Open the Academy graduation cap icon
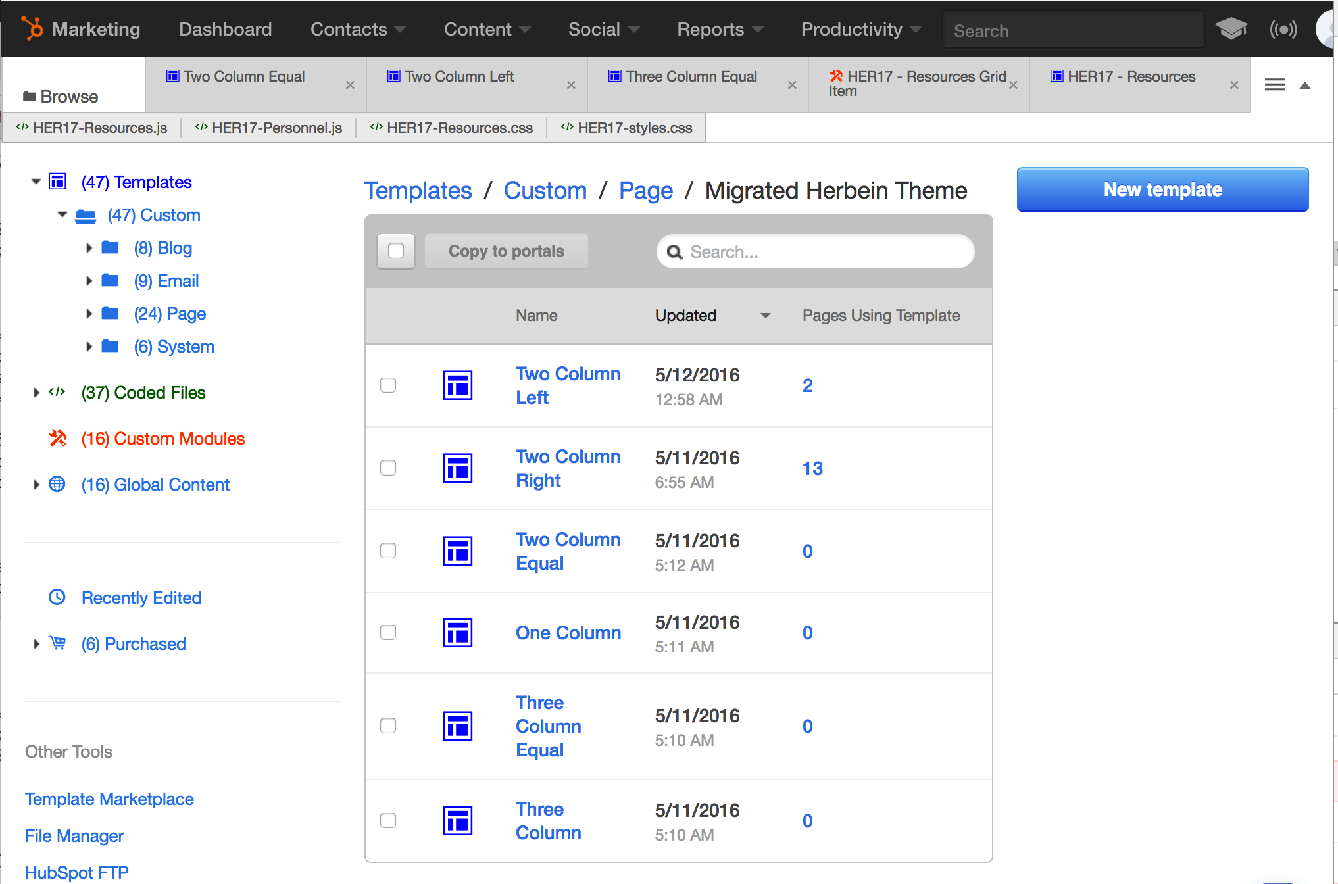Image resolution: width=1338 pixels, height=884 pixels. (1231, 29)
